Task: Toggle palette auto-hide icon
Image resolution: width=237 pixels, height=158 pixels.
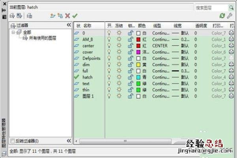Action: [4, 10]
